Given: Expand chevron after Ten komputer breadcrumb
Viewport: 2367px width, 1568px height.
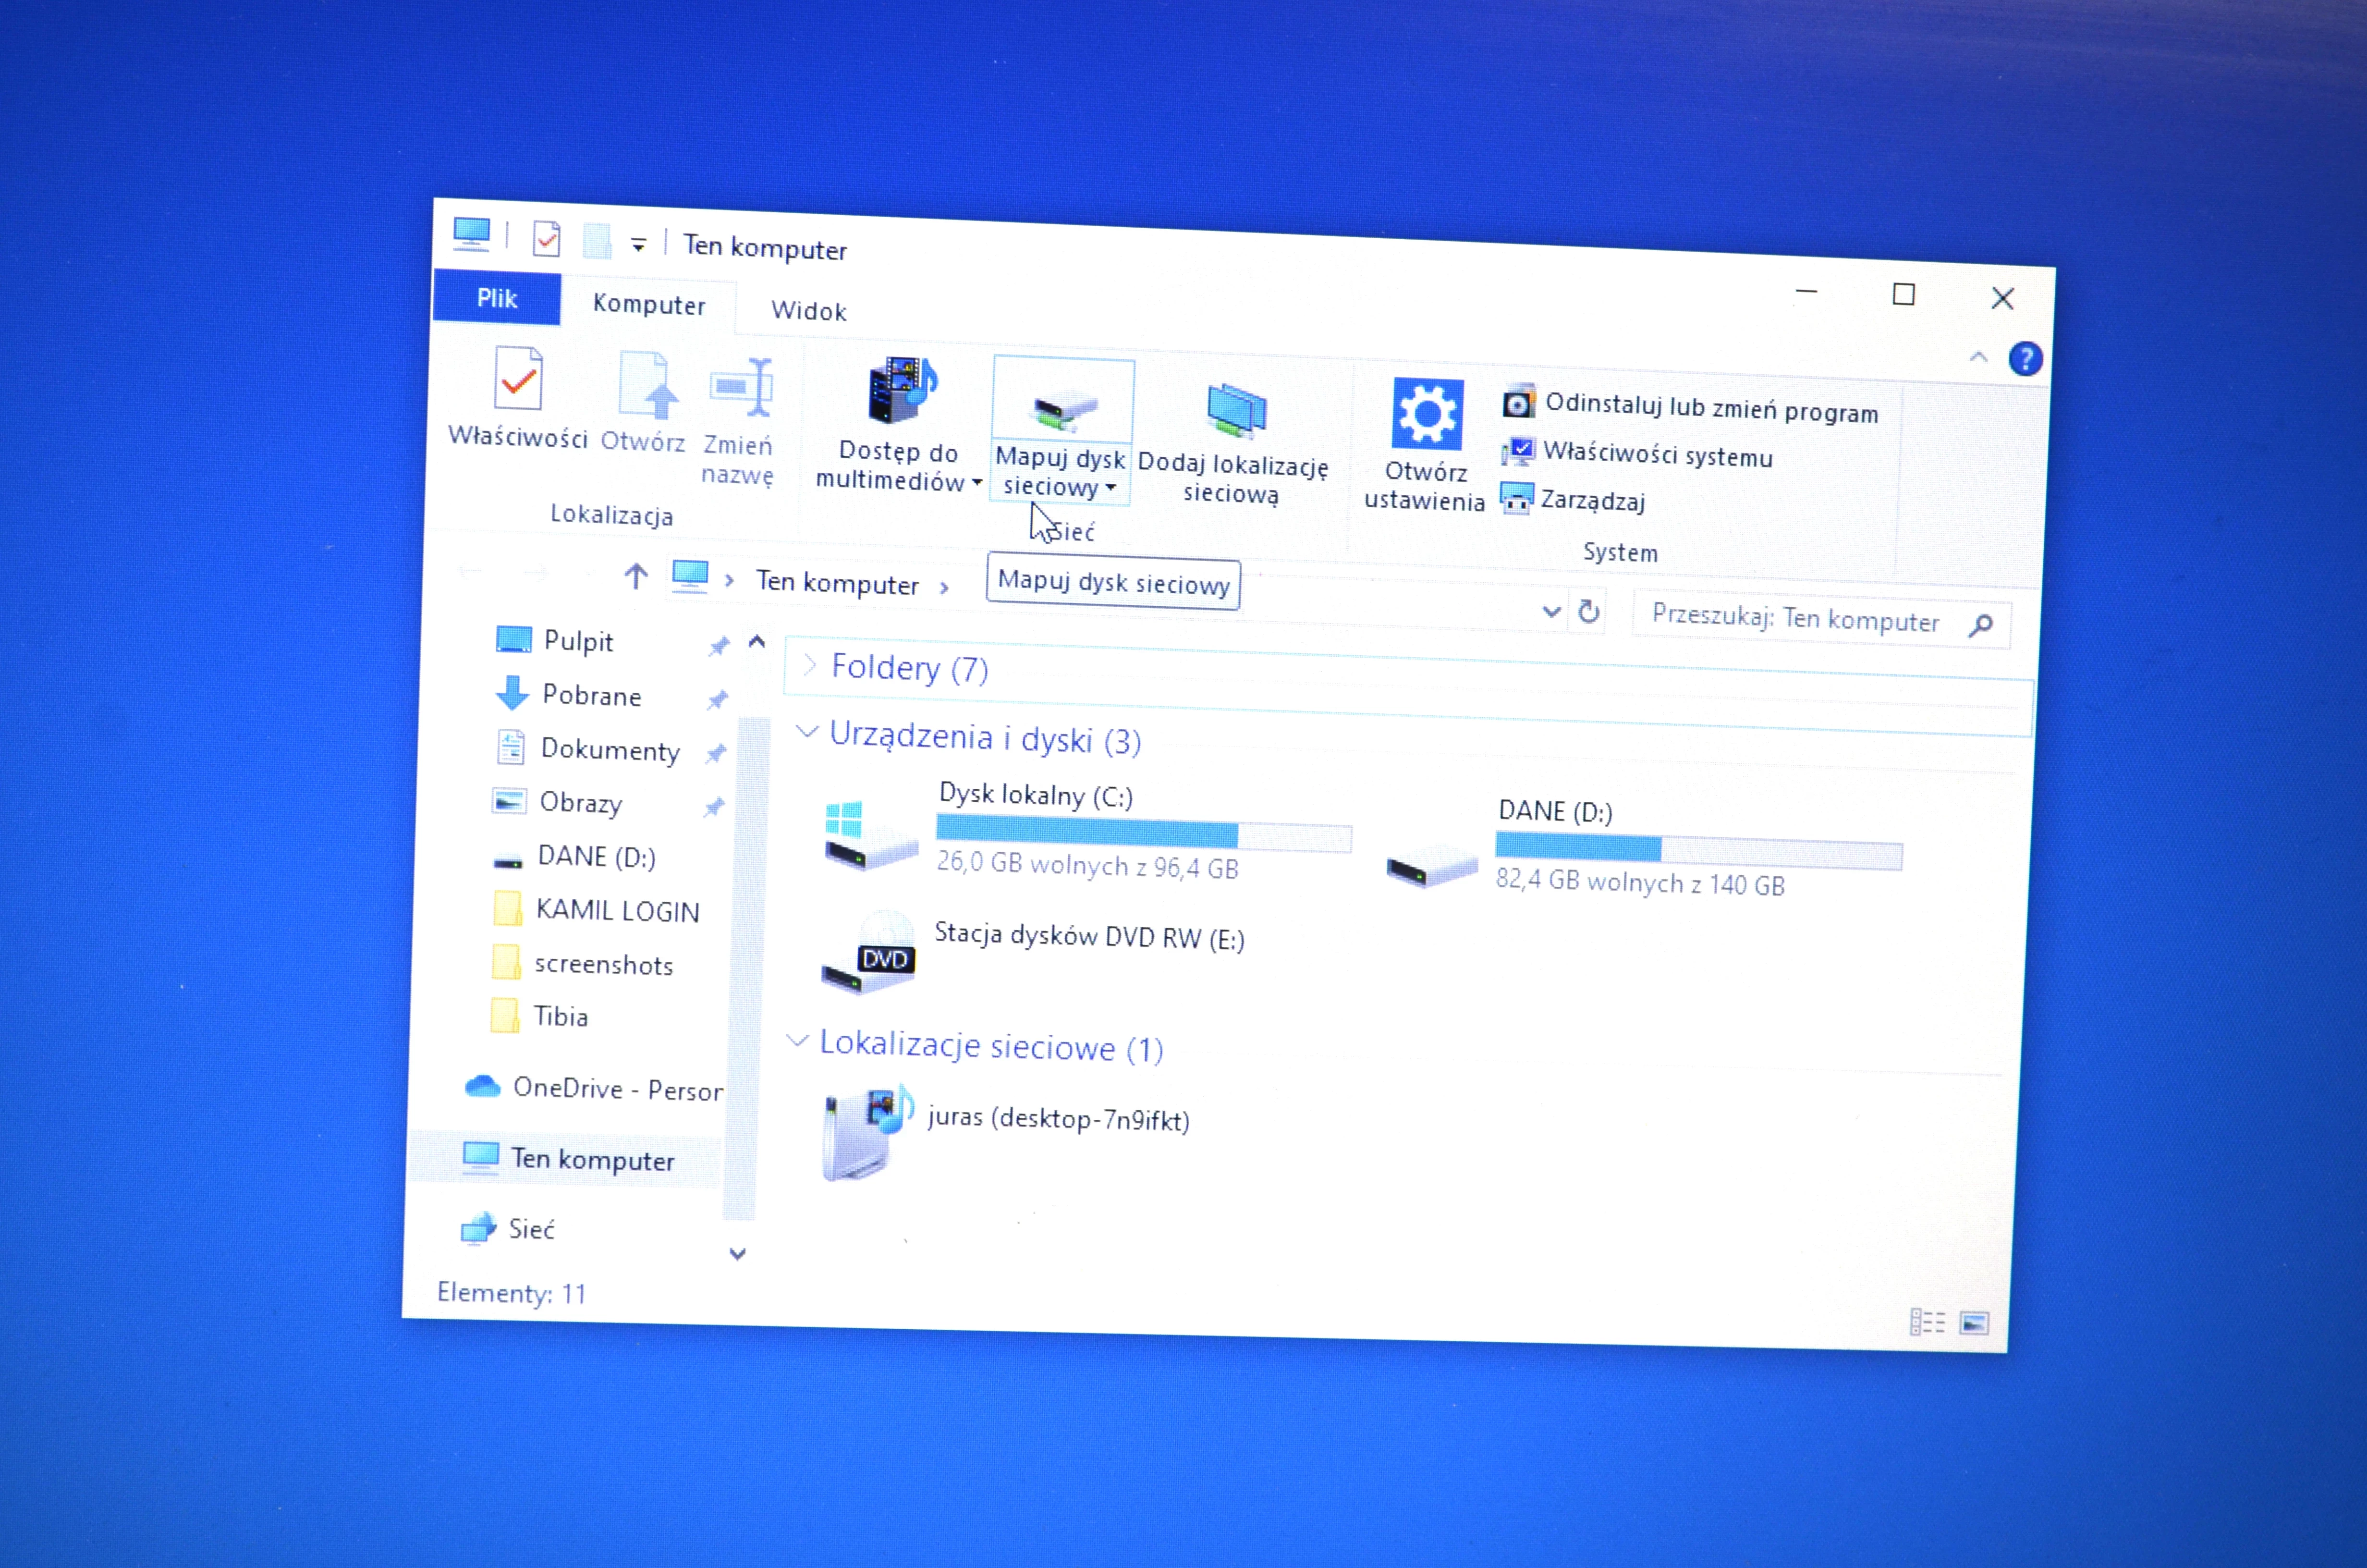Looking at the screenshot, I should pos(944,588).
